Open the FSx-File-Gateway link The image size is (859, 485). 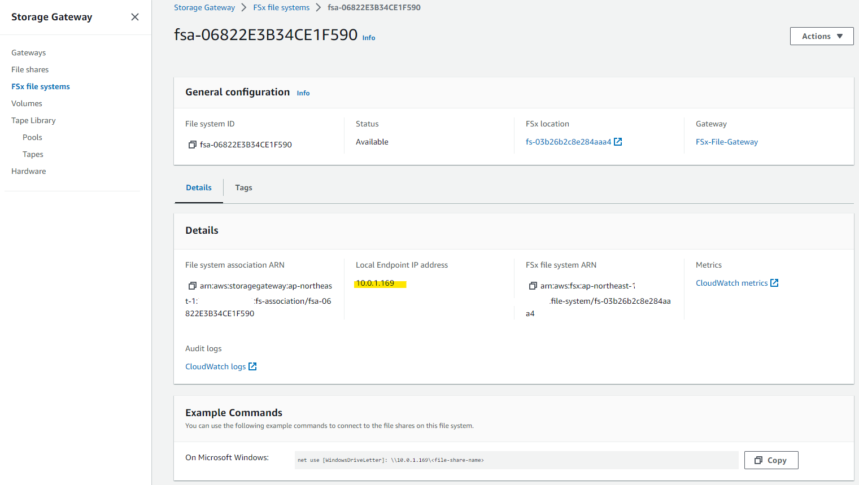pos(726,141)
